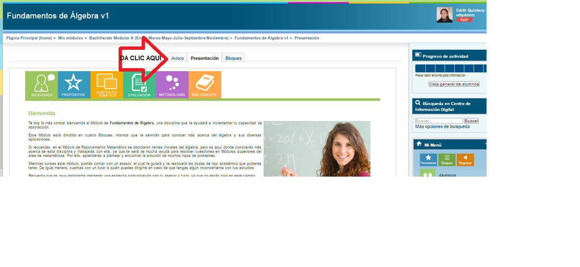The width and height of the screenshot is (580, 267).
Task: Click inside the Buscar... search field
Action: pos(439,121)
